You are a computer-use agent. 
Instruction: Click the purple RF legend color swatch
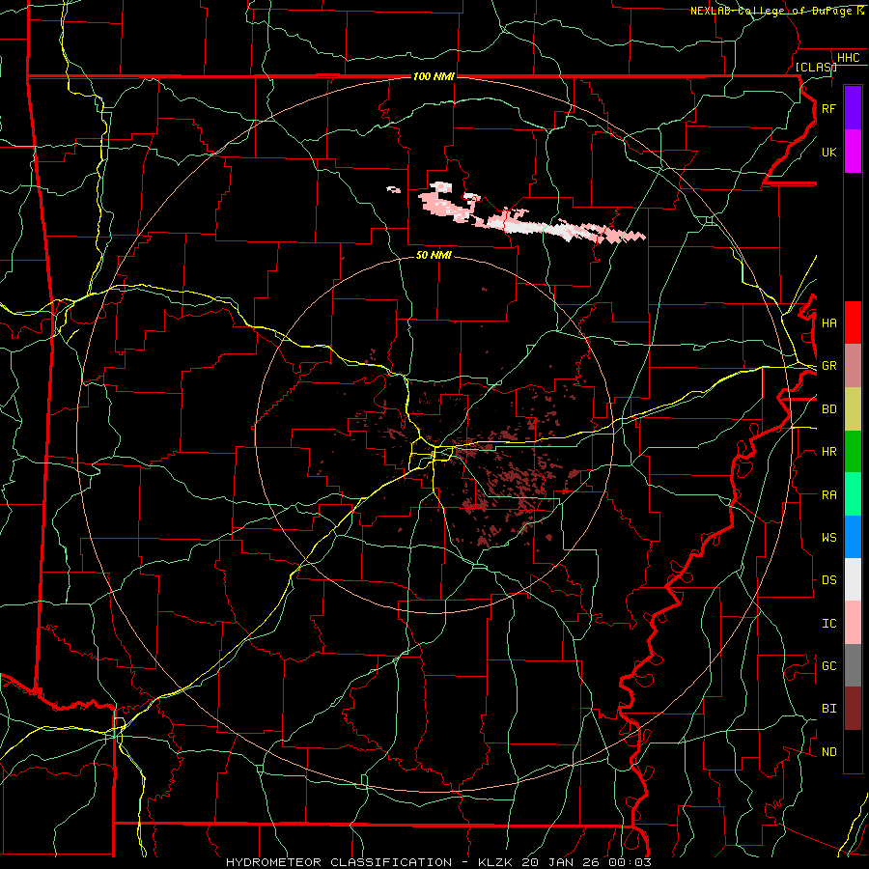click(853, 108)
